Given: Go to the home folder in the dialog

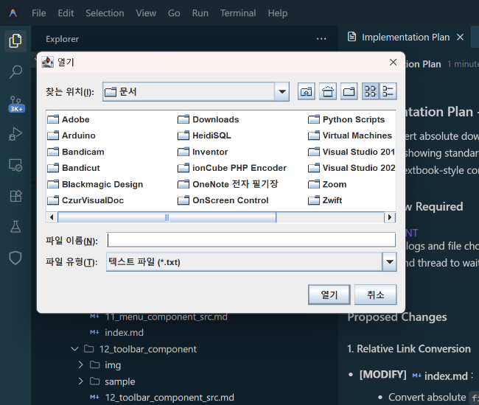Looking at the screenshot, I should click(x=328, y=91).
